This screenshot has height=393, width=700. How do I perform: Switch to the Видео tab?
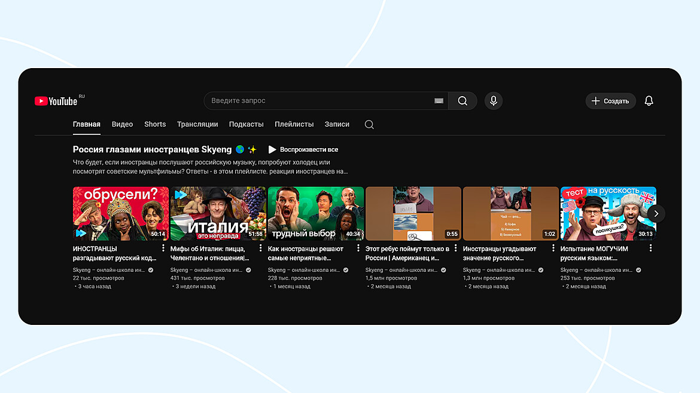click(x=122, y=124)
